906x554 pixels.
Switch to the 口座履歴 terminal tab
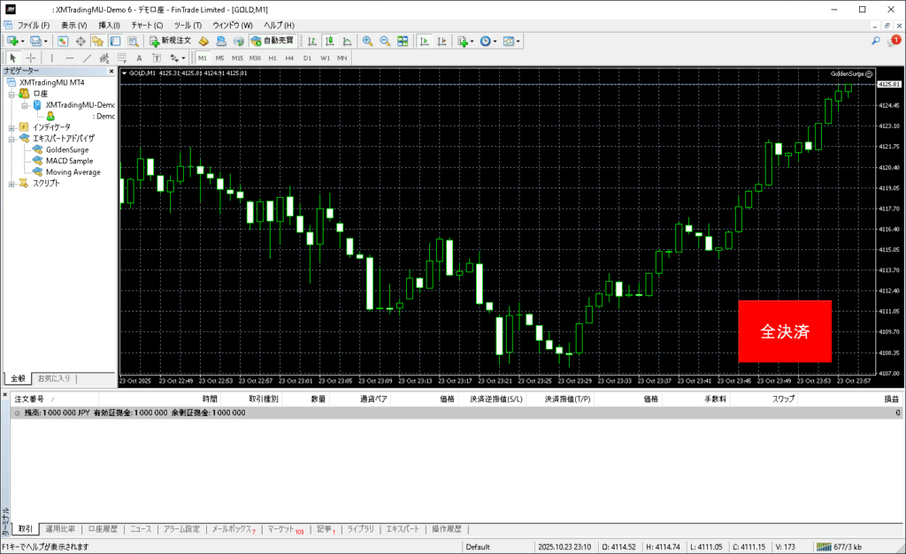tap(103, 528)
